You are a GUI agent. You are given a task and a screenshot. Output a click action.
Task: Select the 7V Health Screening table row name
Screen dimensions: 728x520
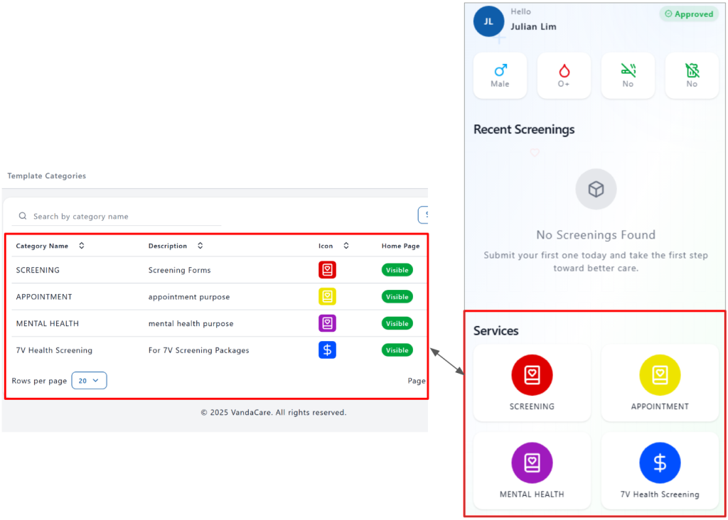(54, 350)
